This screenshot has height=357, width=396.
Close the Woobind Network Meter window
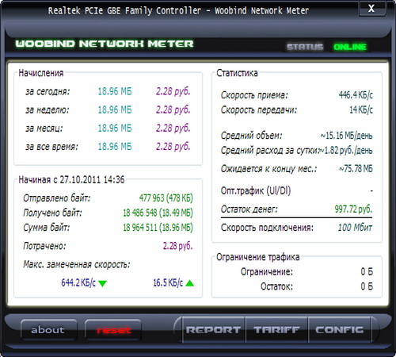[x=371, y=8]
